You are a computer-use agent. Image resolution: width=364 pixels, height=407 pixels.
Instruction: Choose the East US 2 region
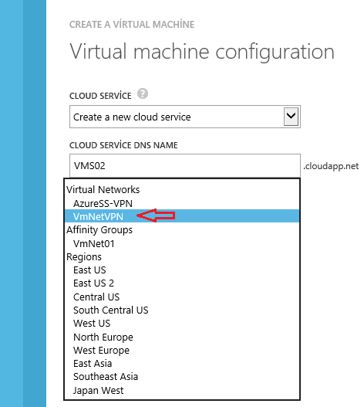point(182,283)
